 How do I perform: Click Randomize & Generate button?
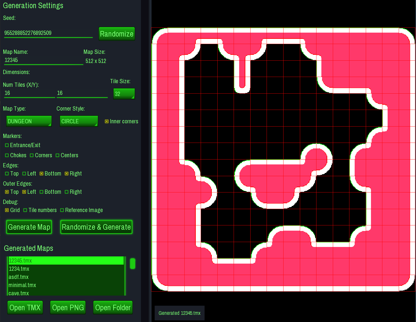(x=96, y=227)
